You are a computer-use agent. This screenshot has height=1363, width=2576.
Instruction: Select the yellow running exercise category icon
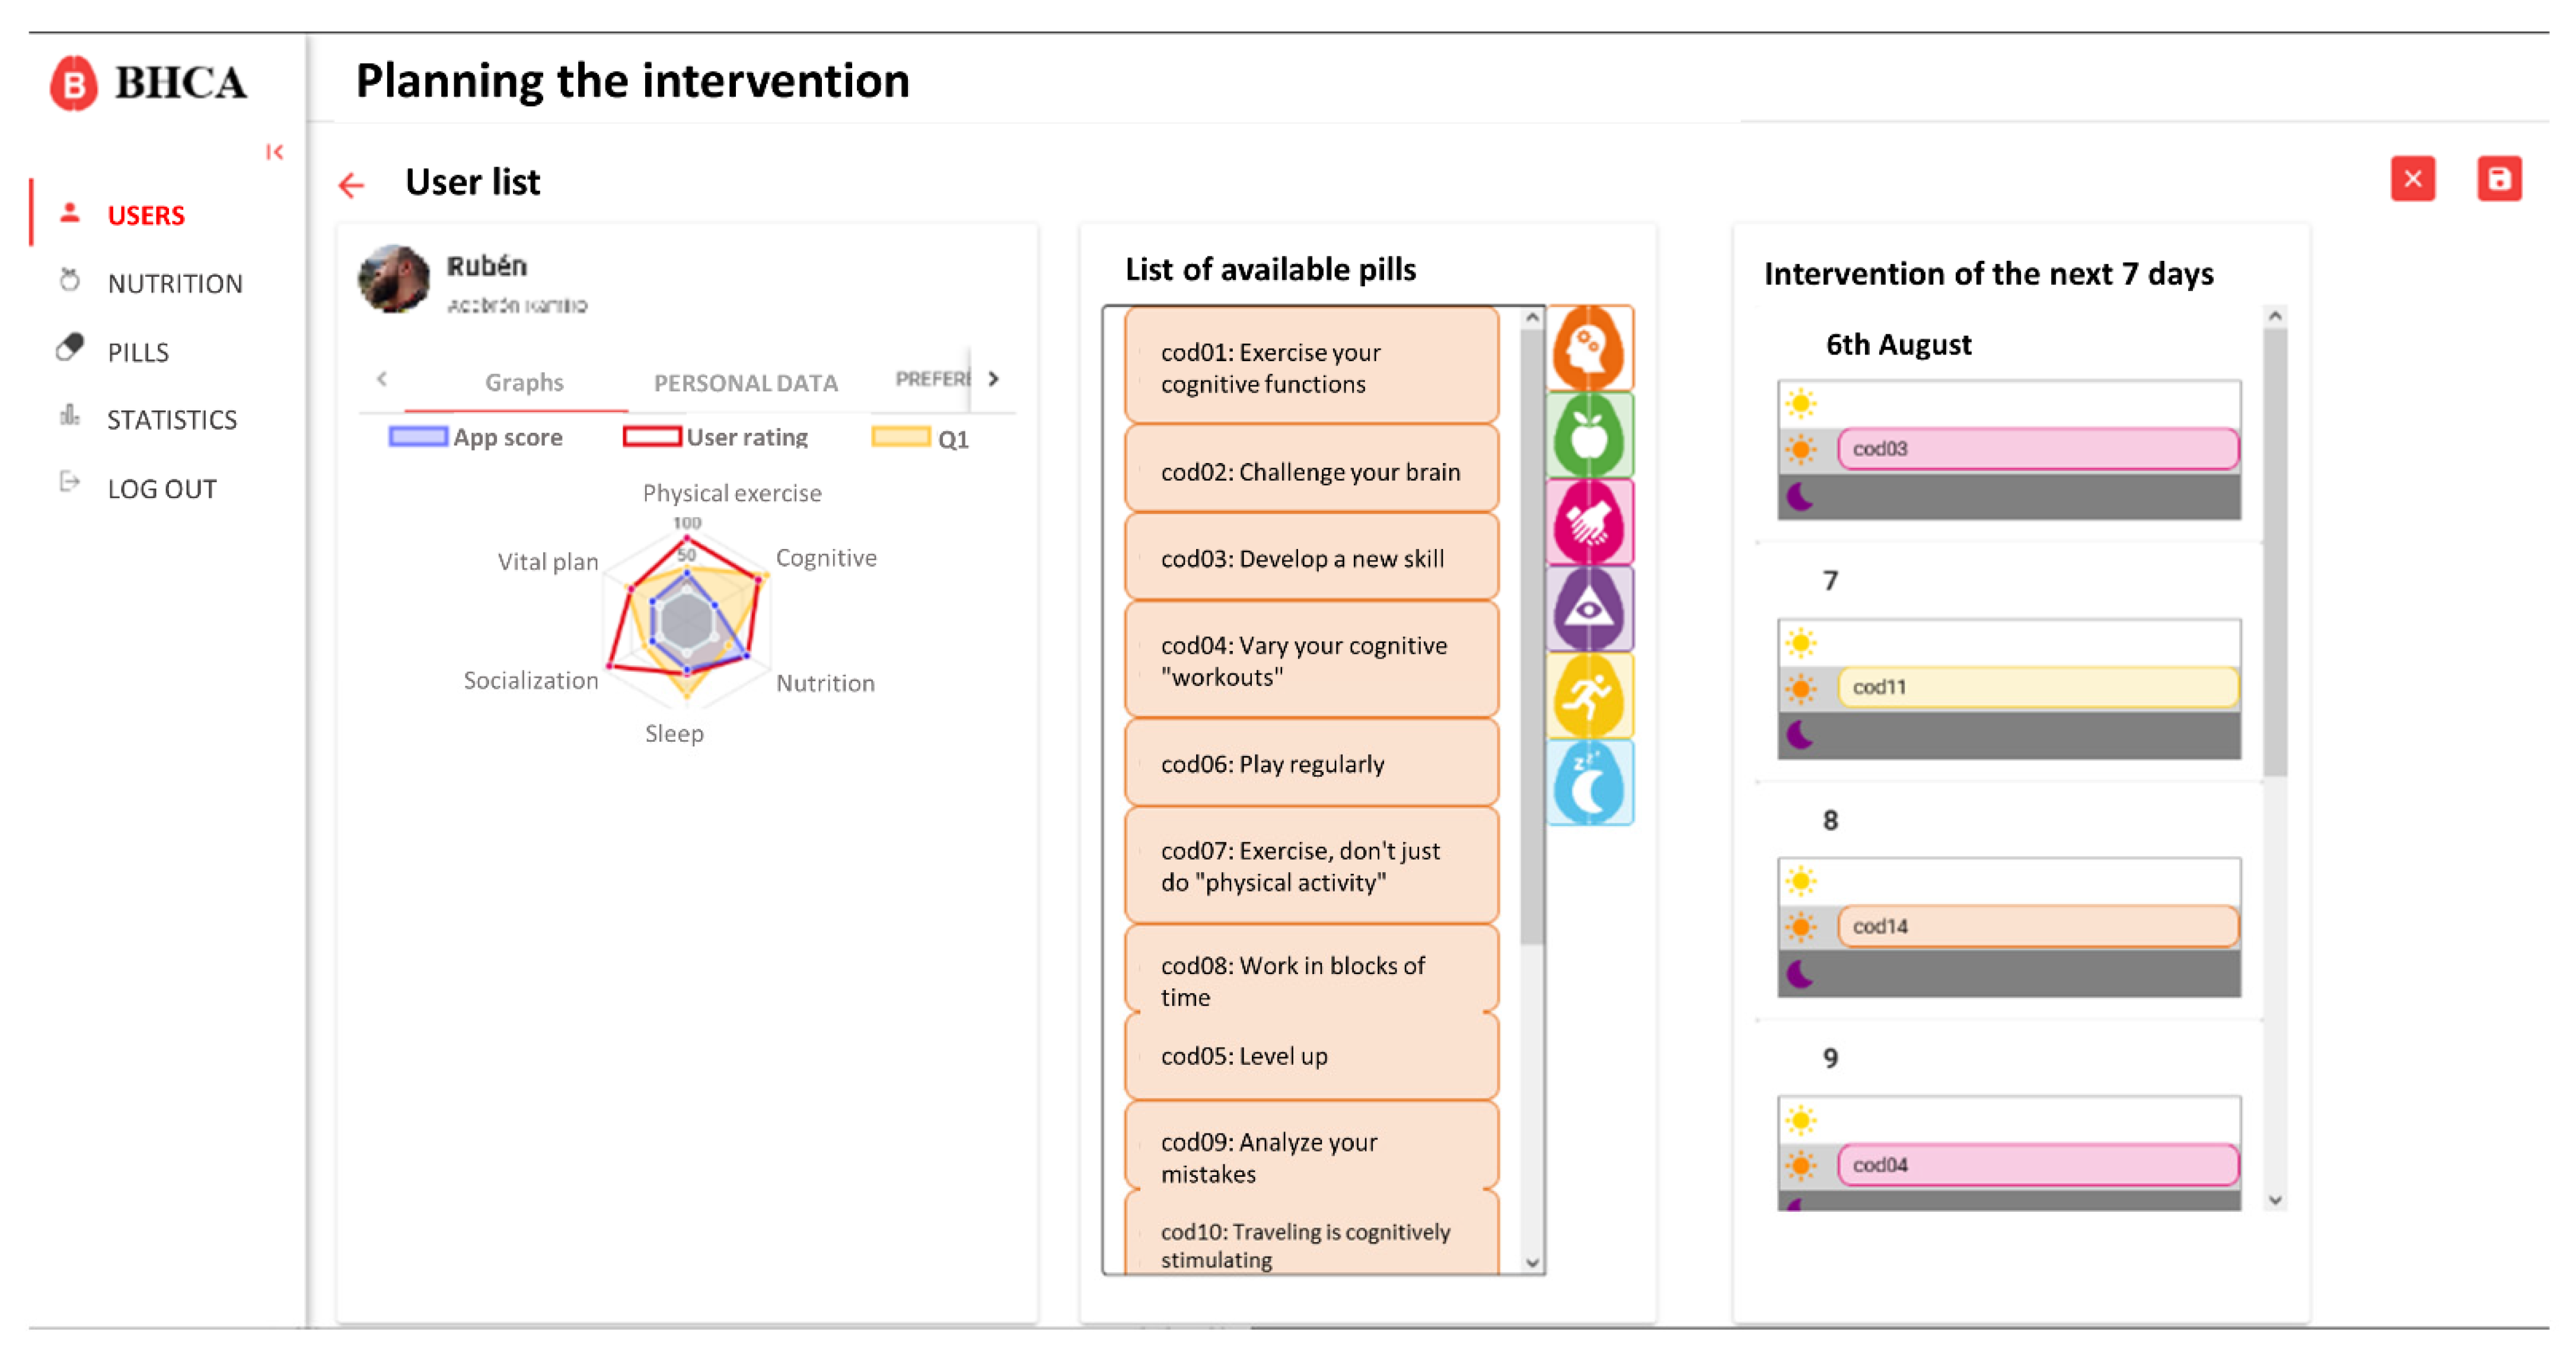pyautogui.click(x=1589, y=696)
